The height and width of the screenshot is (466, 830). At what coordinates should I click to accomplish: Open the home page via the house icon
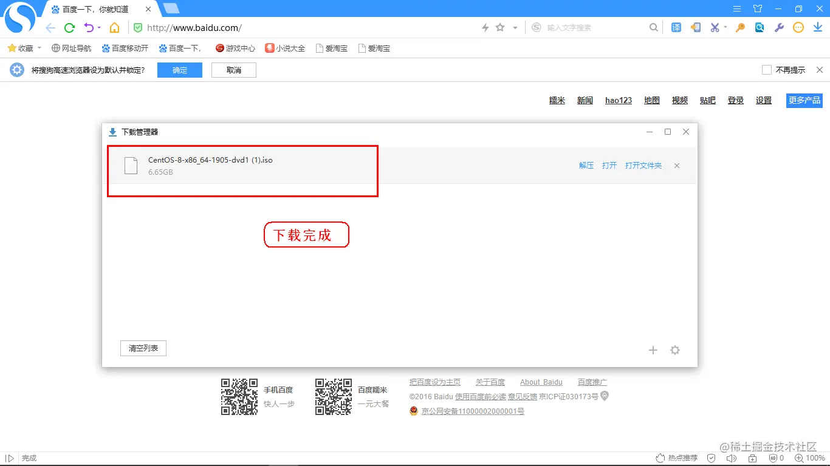114,28
